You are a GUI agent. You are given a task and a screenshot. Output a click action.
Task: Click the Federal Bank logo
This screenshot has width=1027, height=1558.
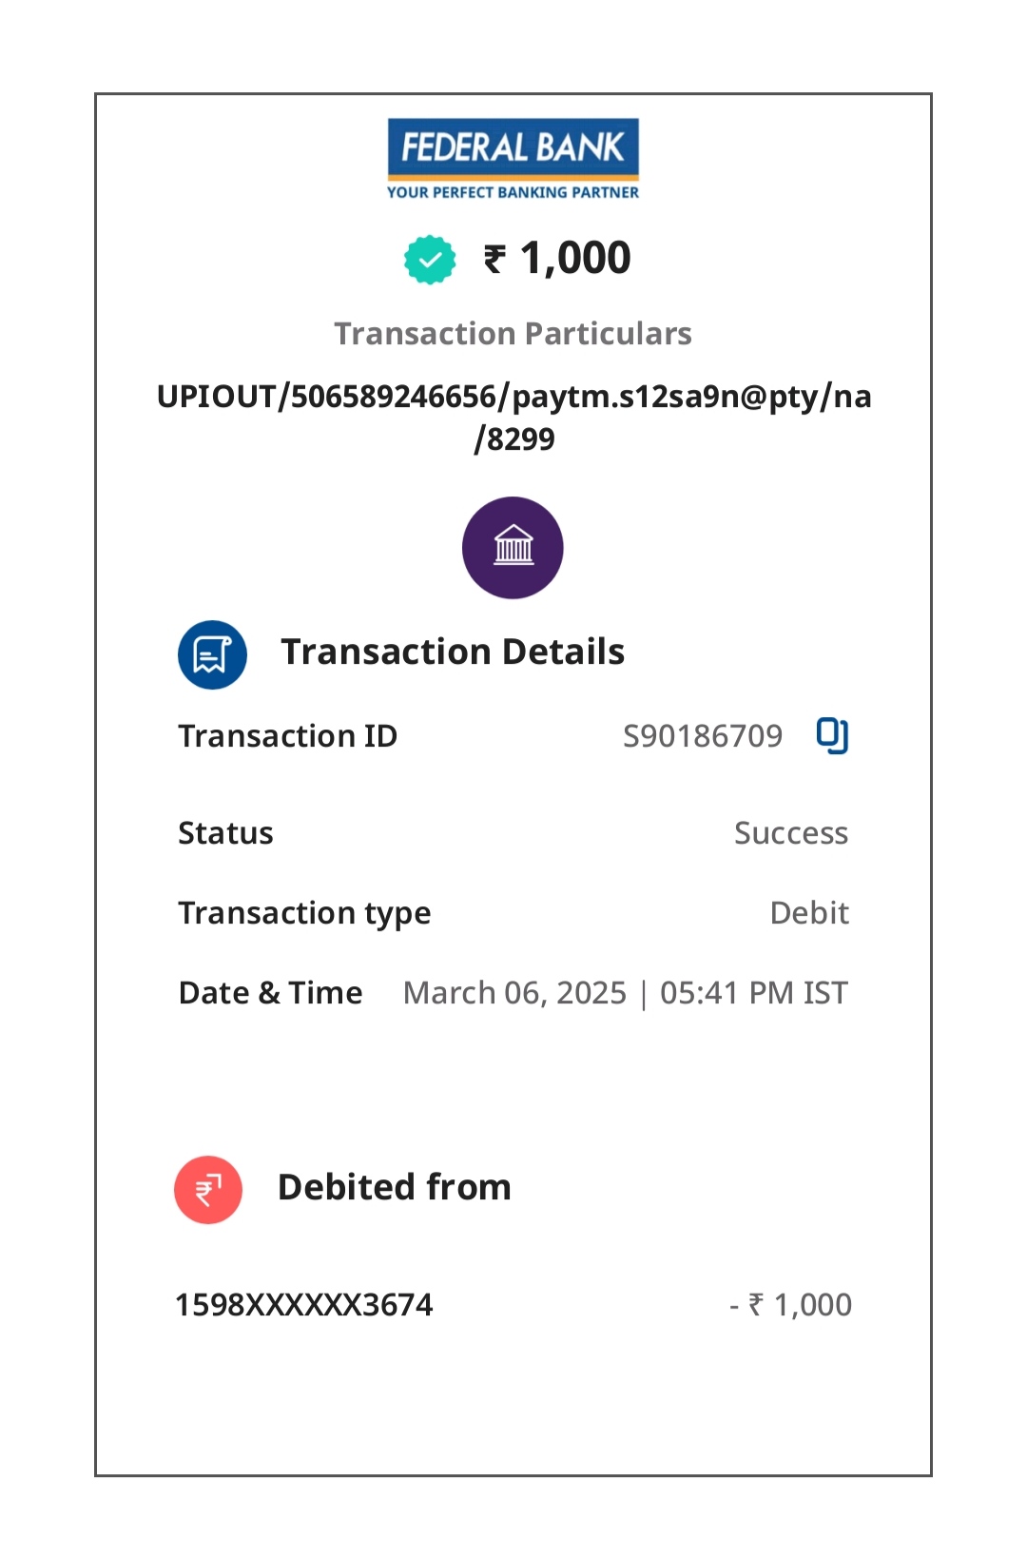(513, 159)
